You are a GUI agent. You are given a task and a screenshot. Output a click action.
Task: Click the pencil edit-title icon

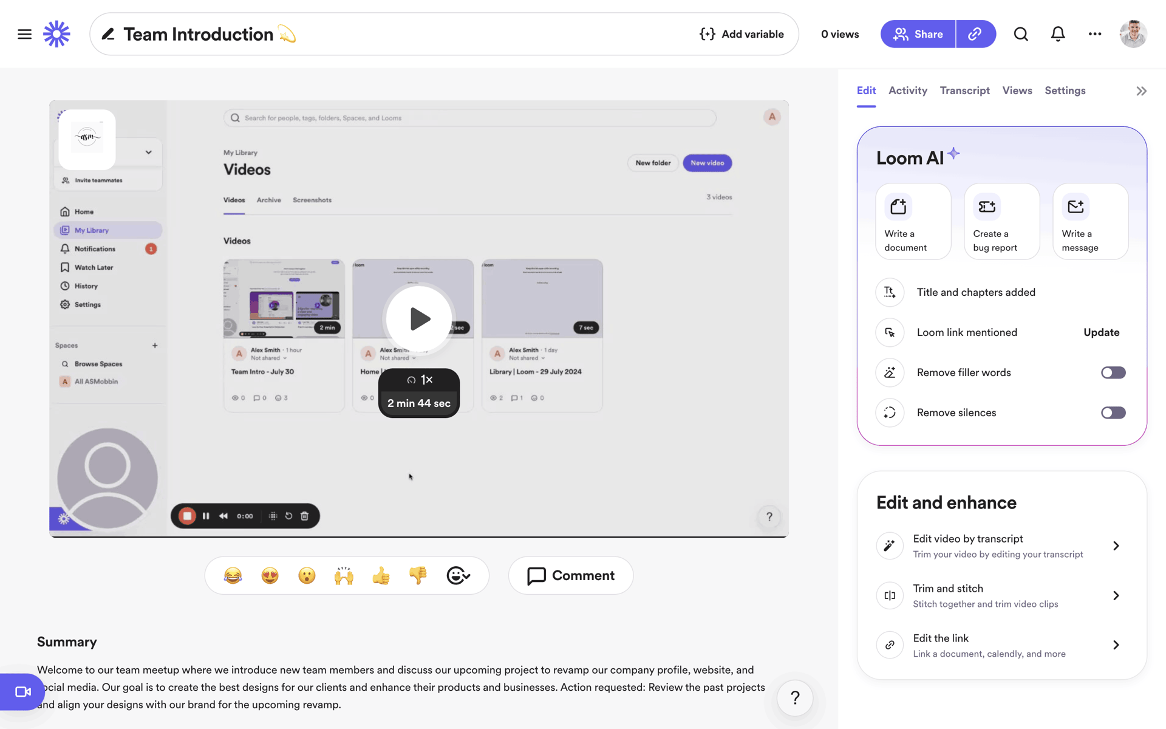[x=108, y=34]
